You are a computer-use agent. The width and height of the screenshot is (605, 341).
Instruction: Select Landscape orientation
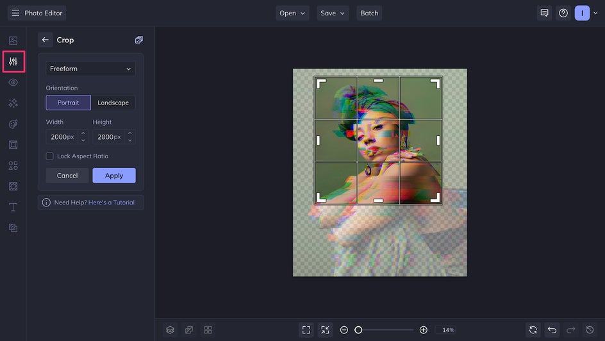[113, 103]
